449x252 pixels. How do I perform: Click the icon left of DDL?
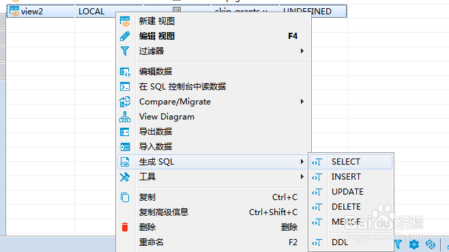pyautogui.click(x=317, y=242)
